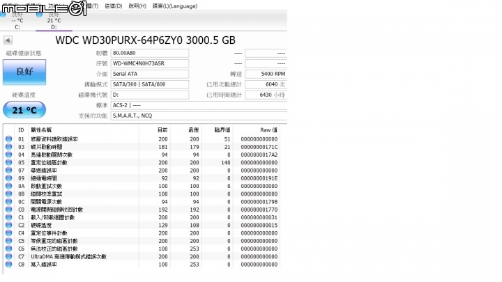Click the status circle for attribute C8
The image size is (502, 282).
click(8, 264)
